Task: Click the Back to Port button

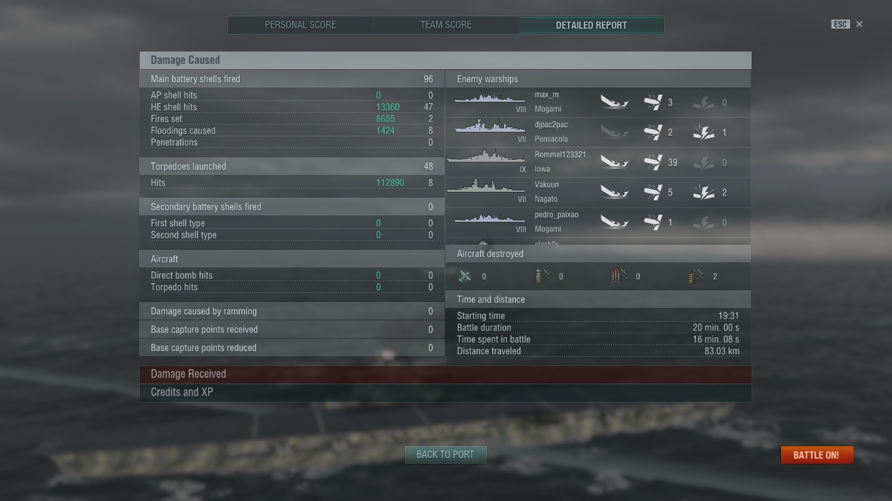Action: point(445,455)
